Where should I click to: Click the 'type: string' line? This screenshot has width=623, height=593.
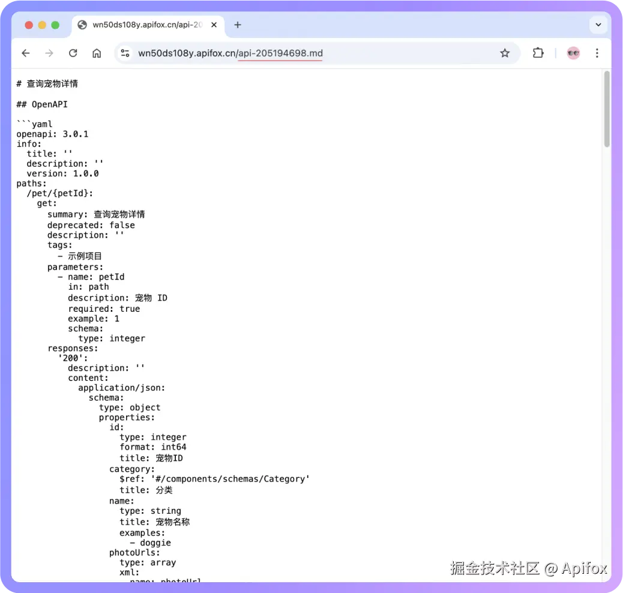click(x=150, y=511)
